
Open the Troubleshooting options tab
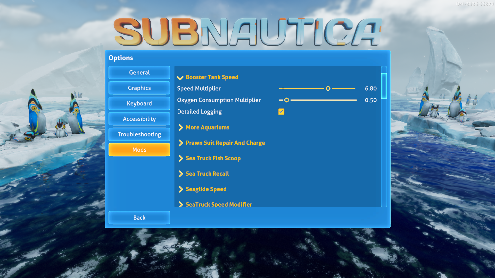click(139, 134)
